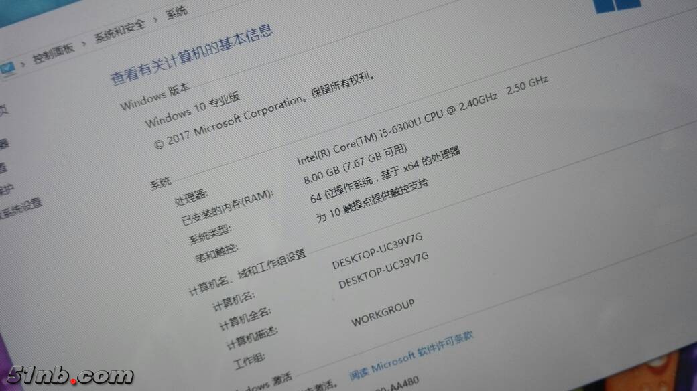Expand chevron before 控制面板 breadcrumb
The height and width of the screenshot is (391, 697).
point(23,64)
